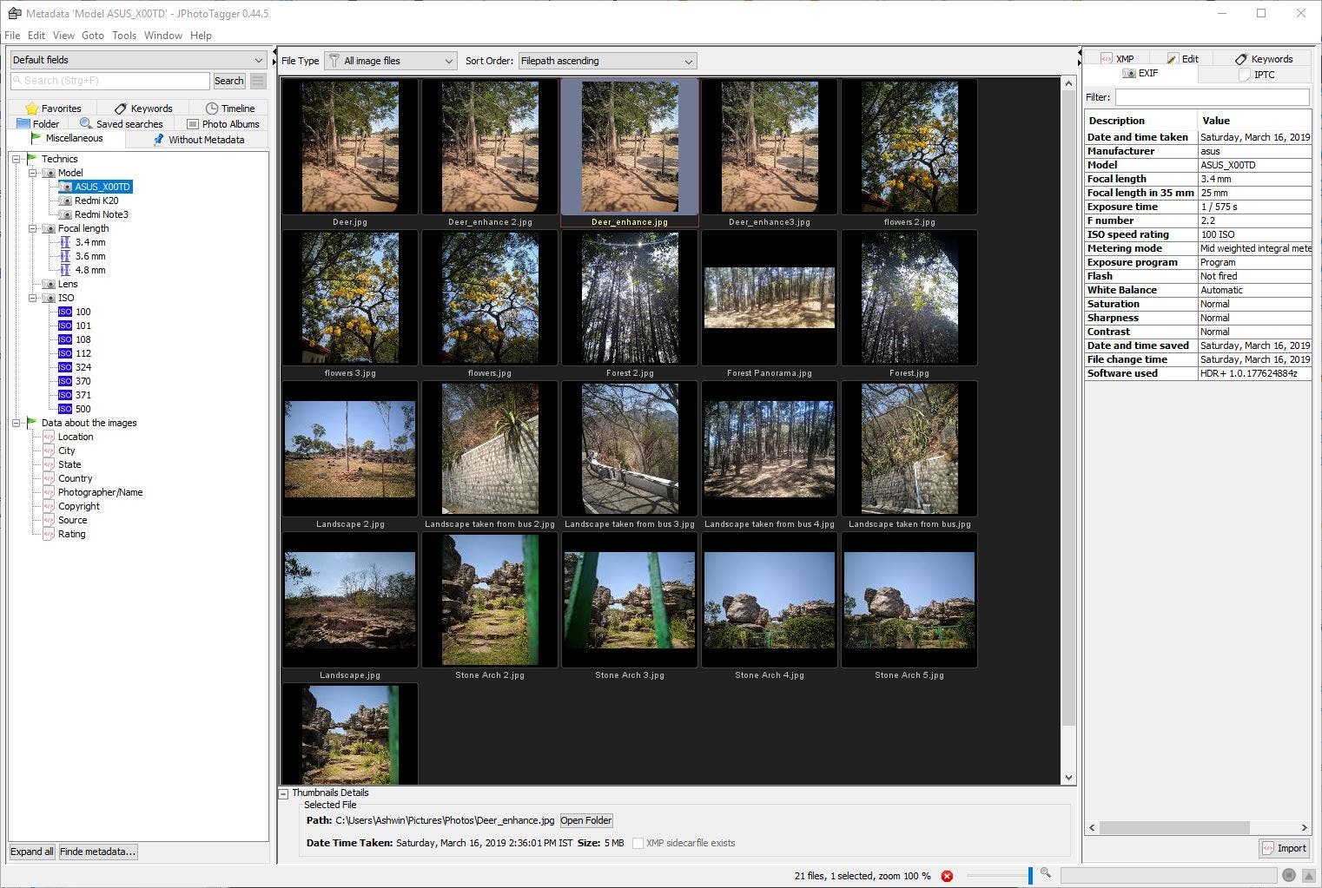This screenshot has height=888, width=1322.
Task: Open the IPTC metadata tab
Action: pyautogui.click(x=1255, y=75)
